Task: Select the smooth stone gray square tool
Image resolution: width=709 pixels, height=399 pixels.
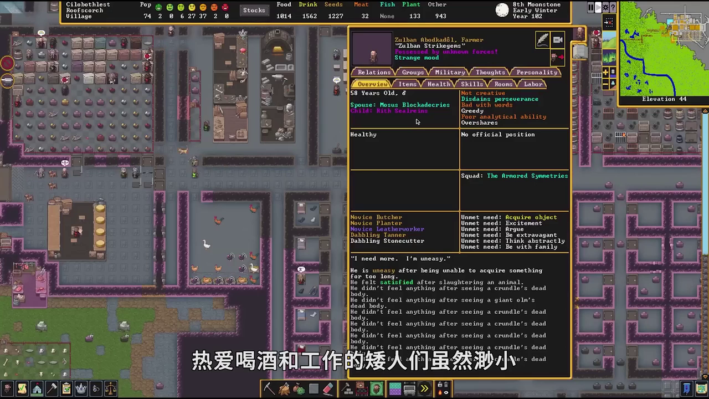Action: (x=314, y=388)
